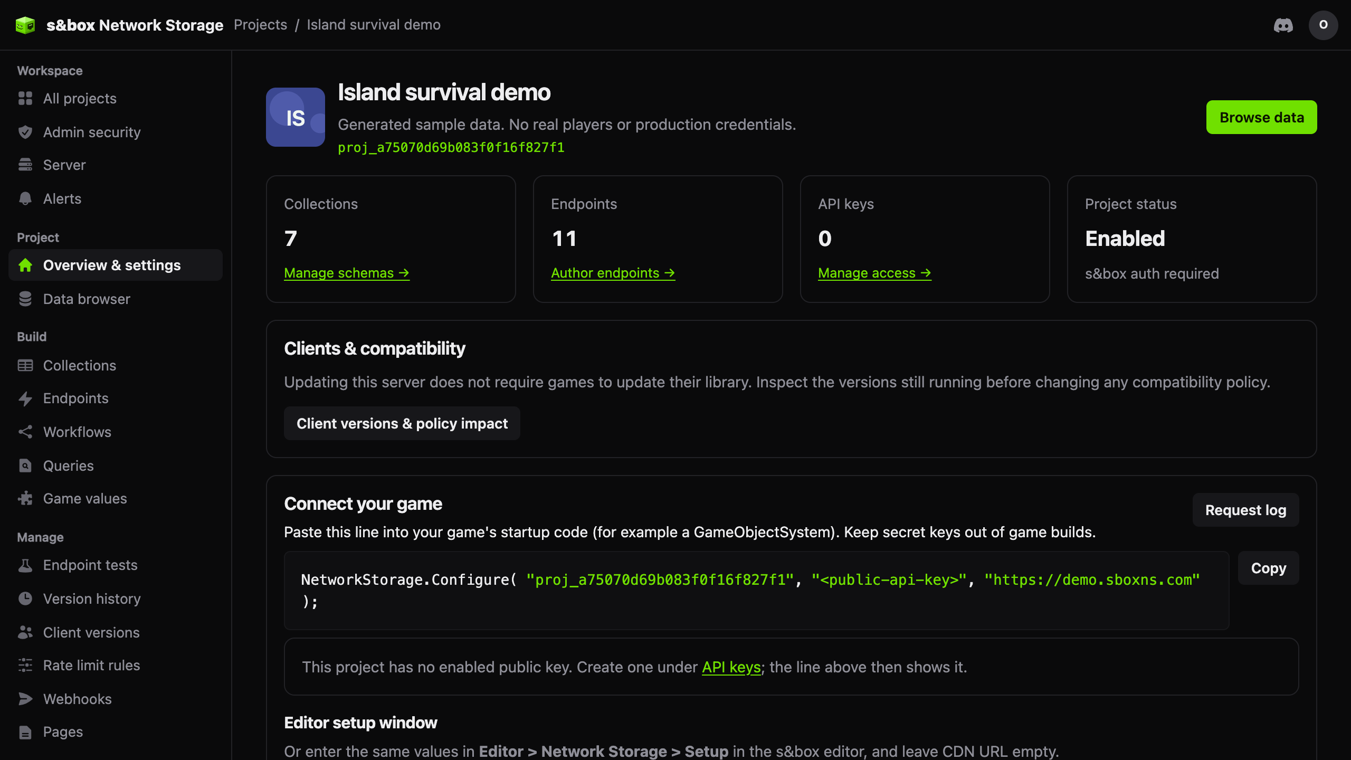
Task: Open the user avatar menu
Action: click(x=1323, y=25)
